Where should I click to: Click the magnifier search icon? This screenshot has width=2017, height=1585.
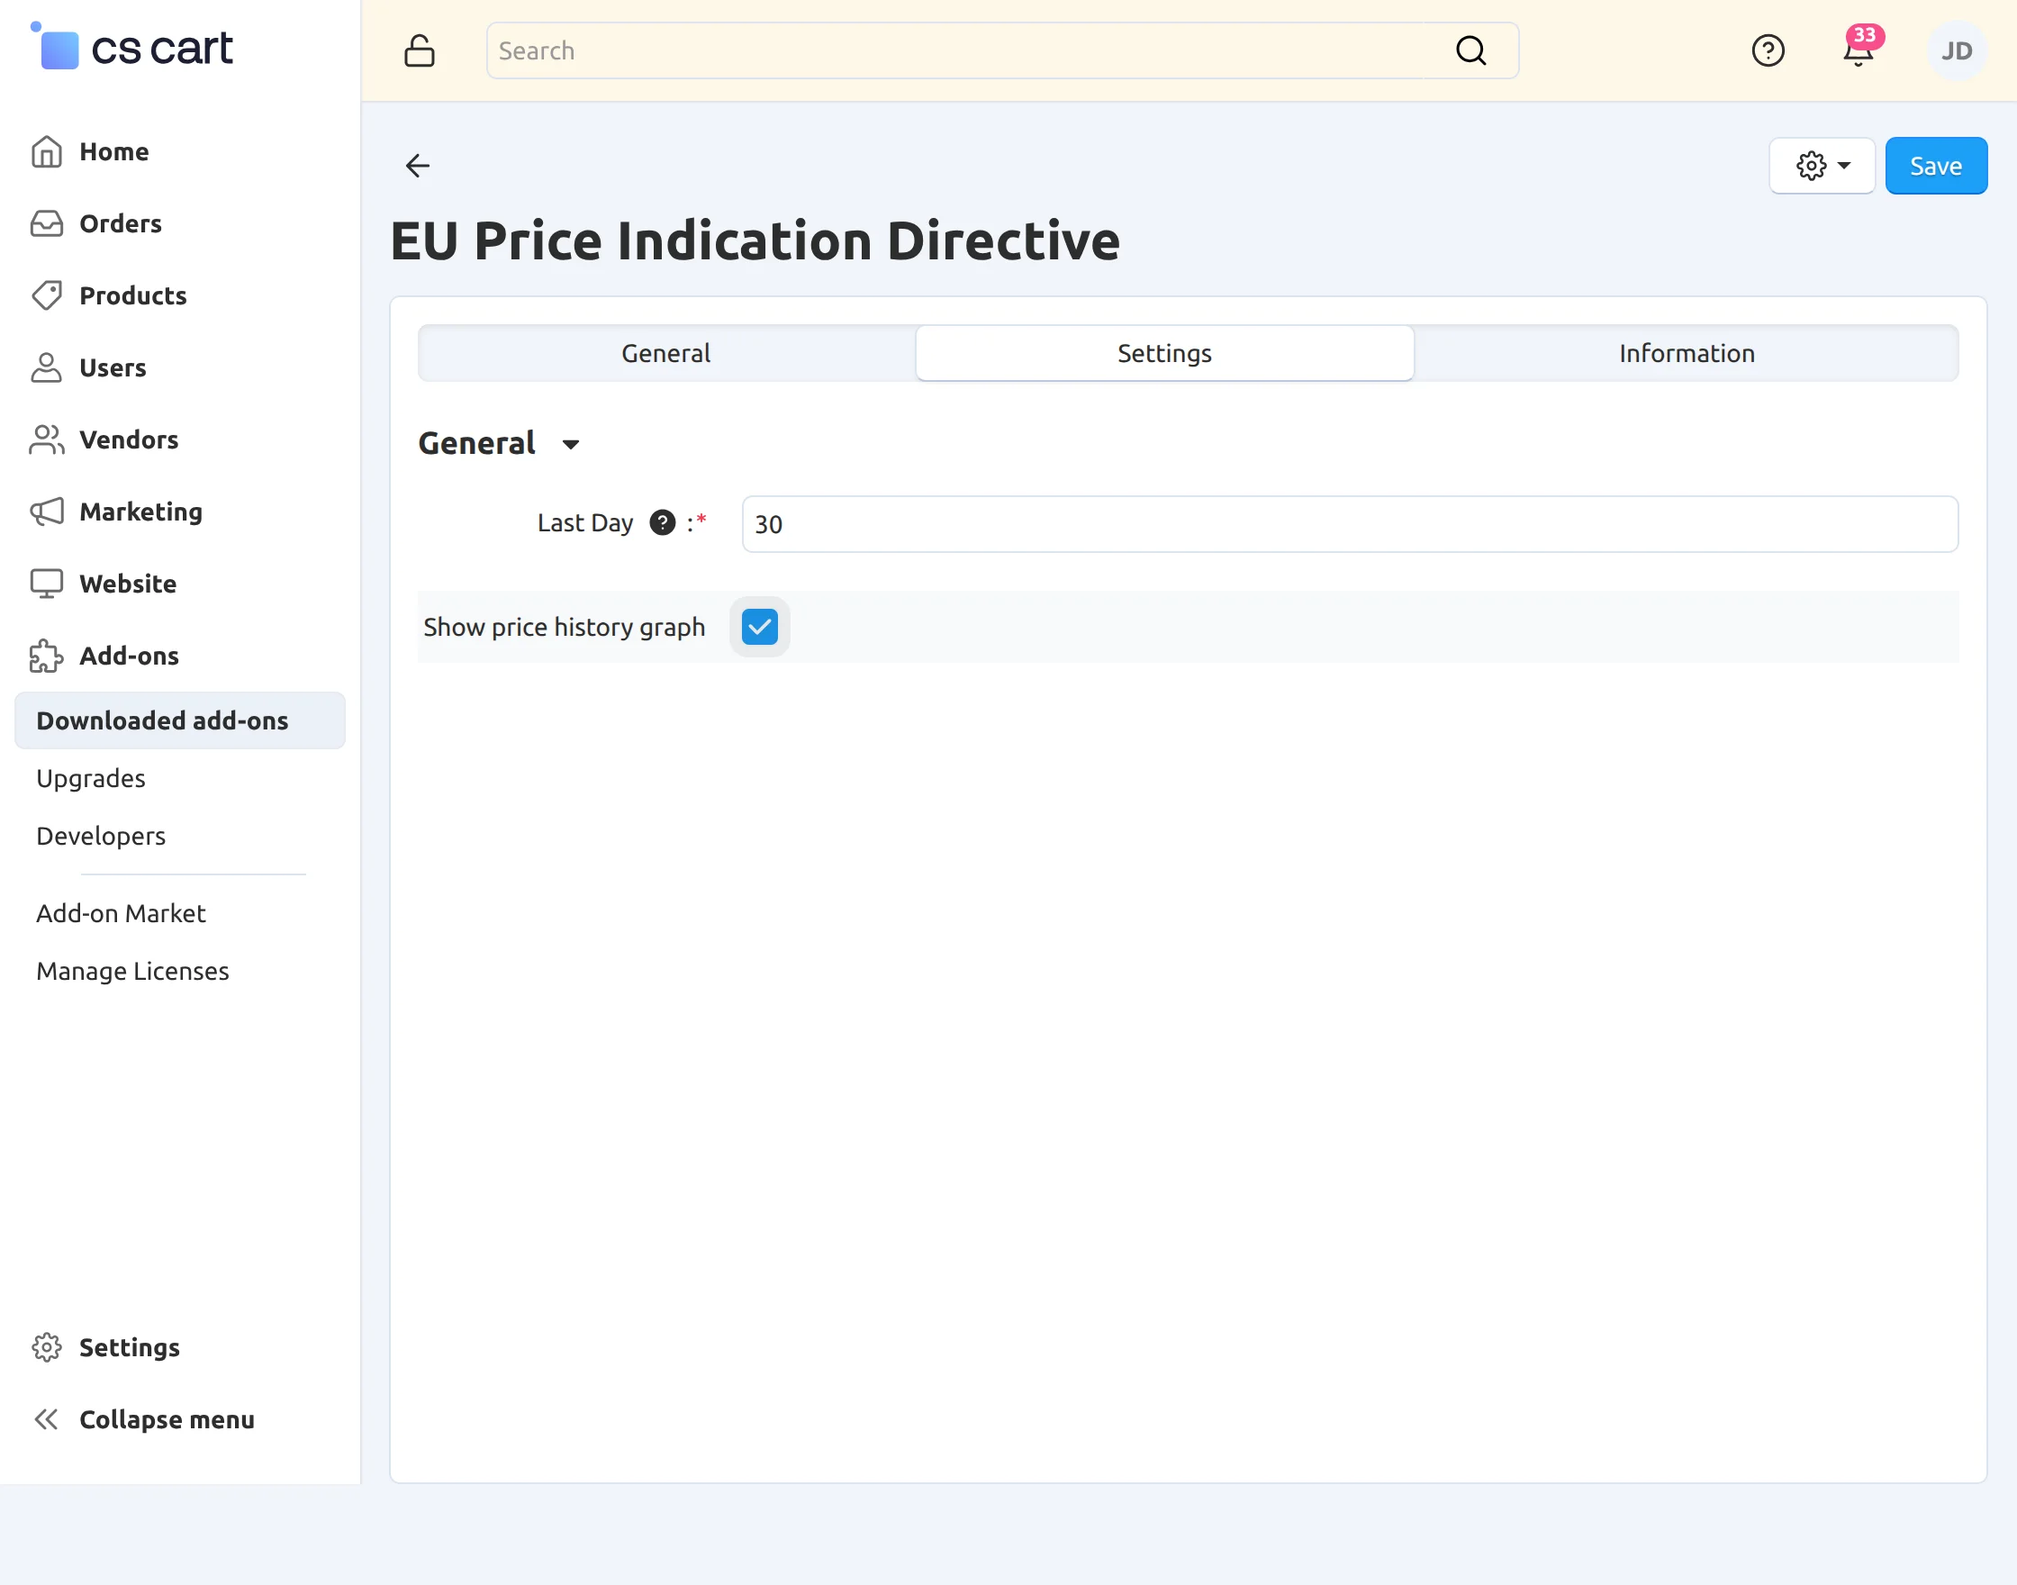tap(1470, 51)
